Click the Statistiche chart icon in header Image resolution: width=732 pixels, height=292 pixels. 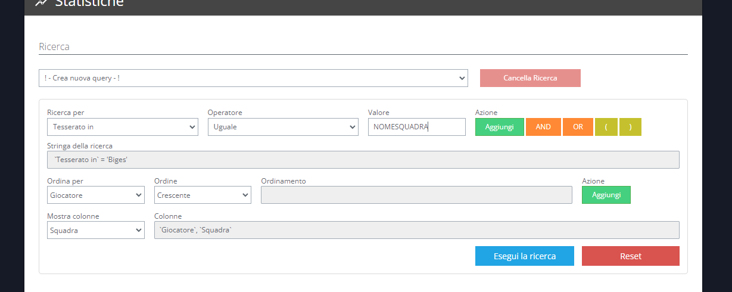[42, 3]
